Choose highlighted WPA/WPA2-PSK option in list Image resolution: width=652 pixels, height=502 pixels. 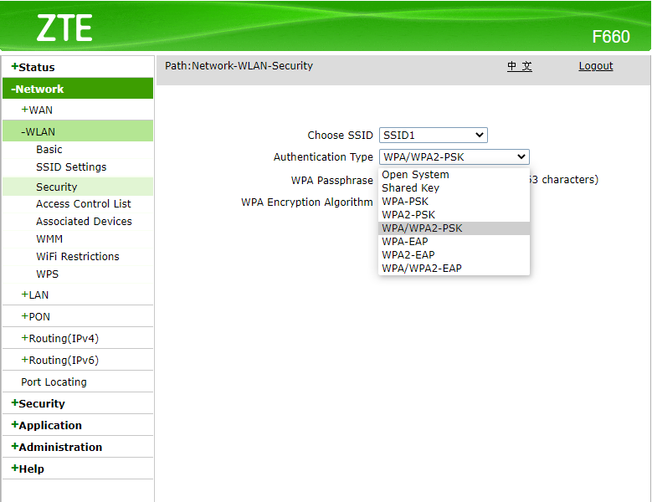coord(454,228)
